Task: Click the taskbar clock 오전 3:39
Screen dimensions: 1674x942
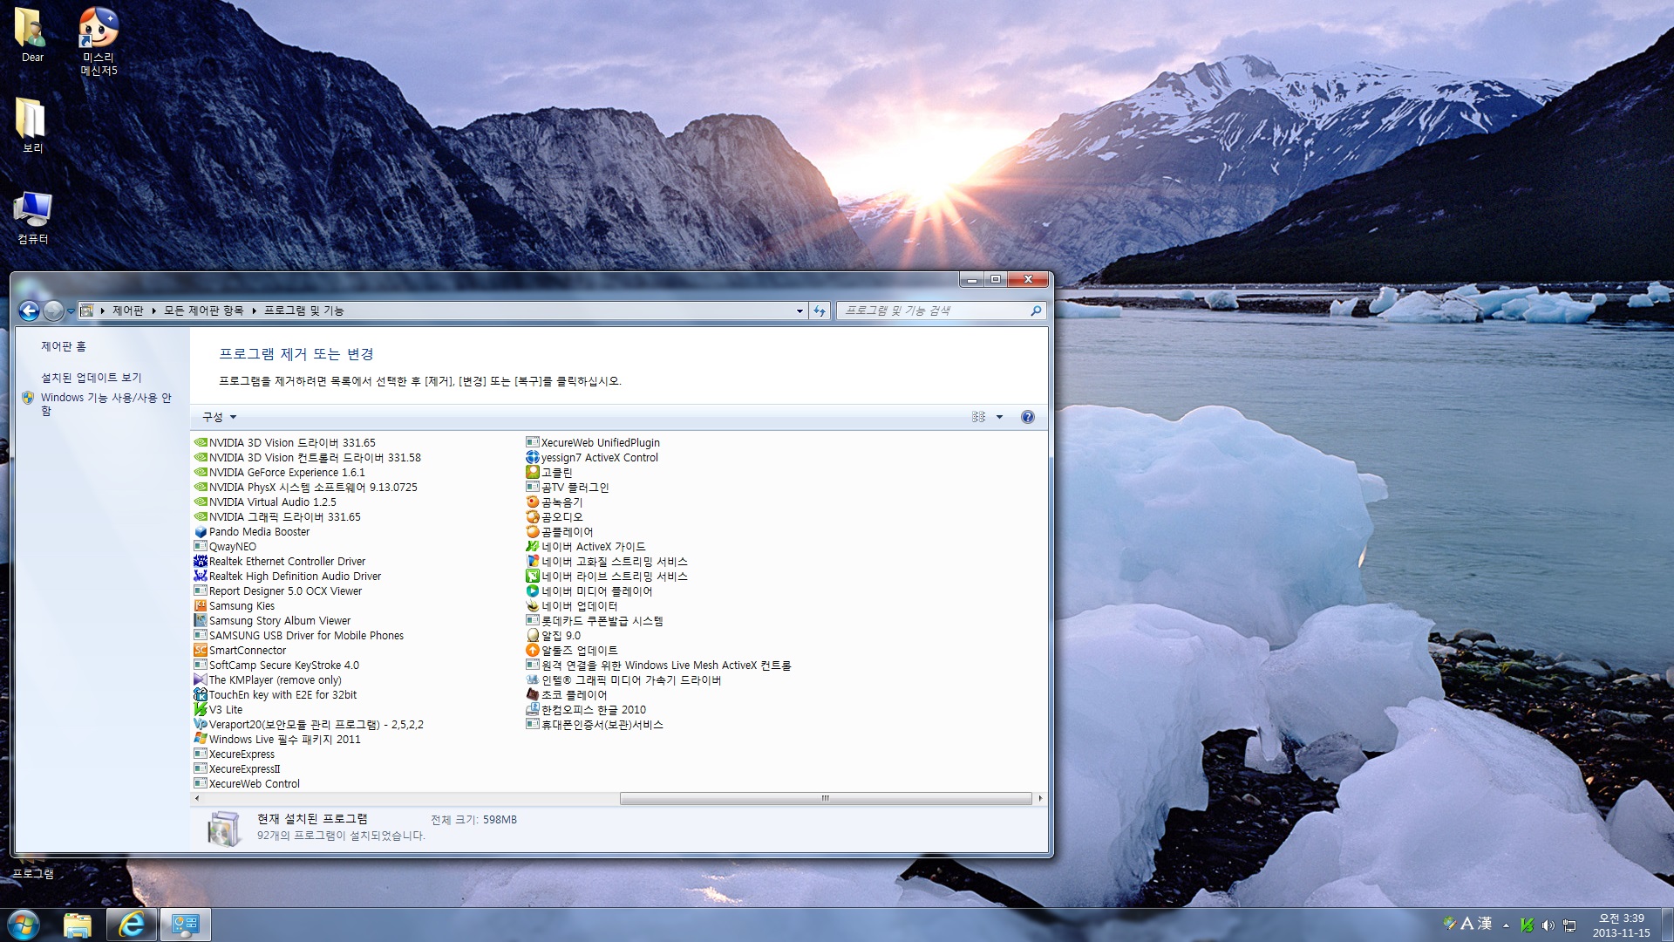Action: click(x=1621, y=918)
